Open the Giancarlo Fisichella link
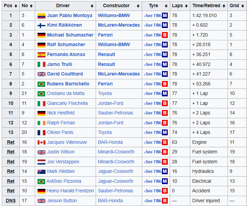 pyautogui.click(x=67, y=103)
